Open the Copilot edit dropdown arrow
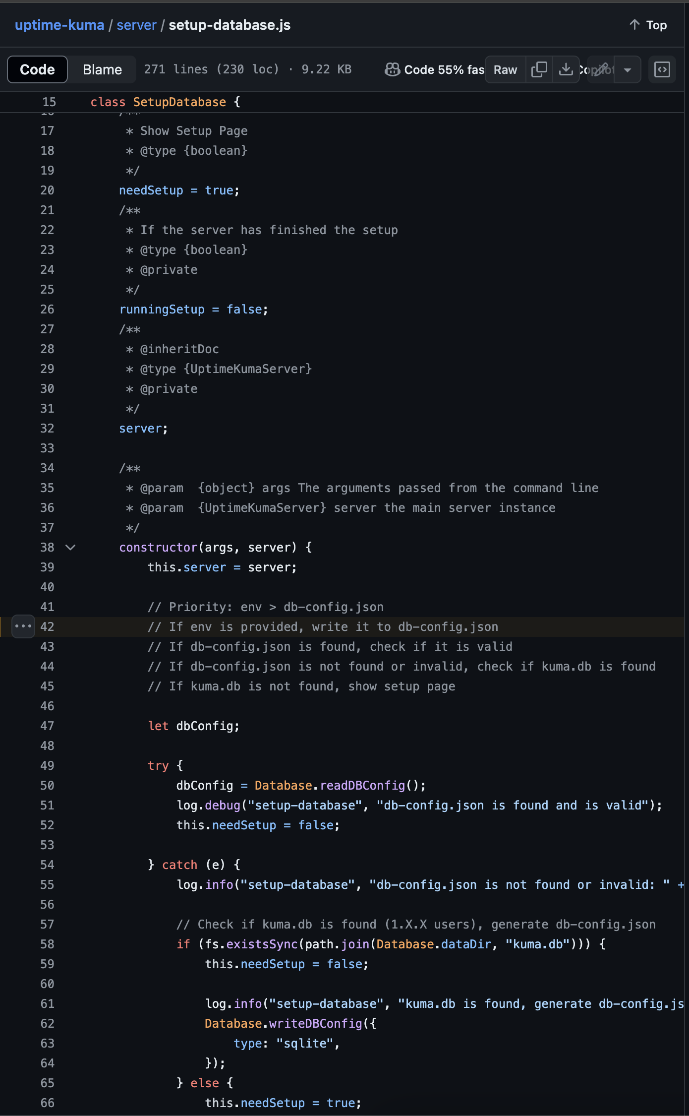The height and width of the screenshot is (1116, 689). (627, 69)
